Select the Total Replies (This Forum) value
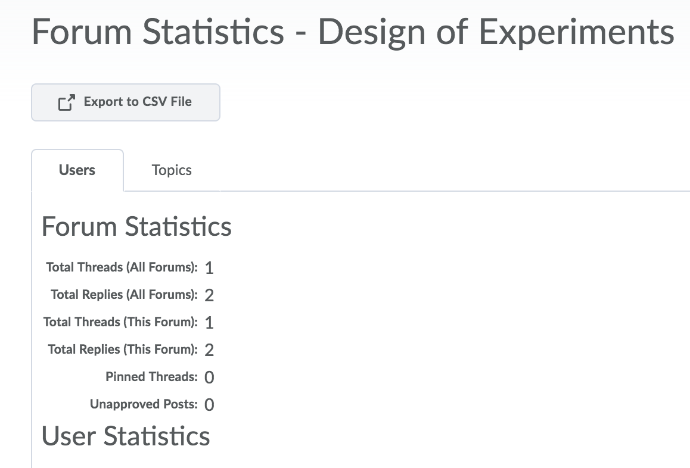 (x=209, y=350)
